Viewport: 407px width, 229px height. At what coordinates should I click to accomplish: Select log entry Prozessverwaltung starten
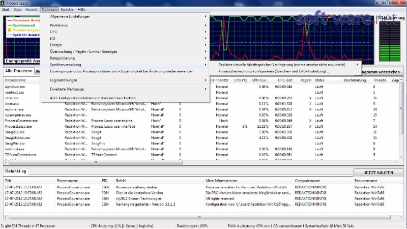coord(203,187)
